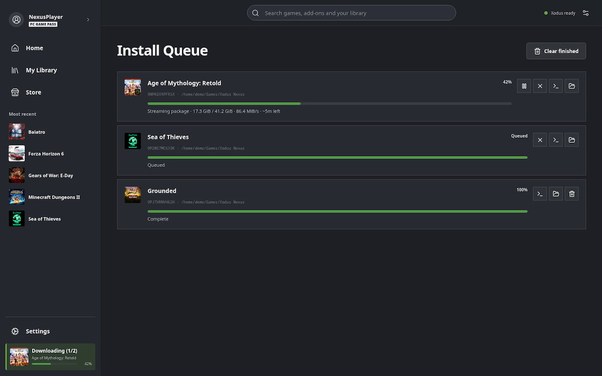Click the magnifier icon in search bar
Image resolution: width=602 pixels, height=376 pixels.
pyautogui.click(x=256, y=13)
